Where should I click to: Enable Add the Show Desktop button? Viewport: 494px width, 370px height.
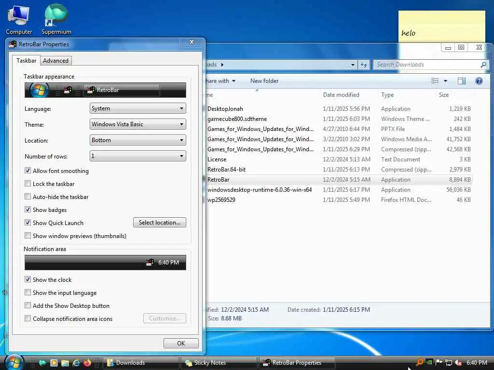coord(27,305)
